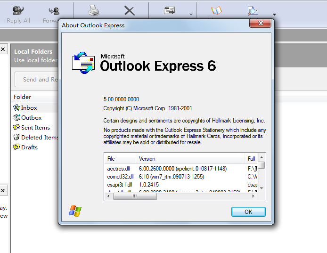
Task: Click the Sent Items folder icon
Action: (x=16, y=127)
